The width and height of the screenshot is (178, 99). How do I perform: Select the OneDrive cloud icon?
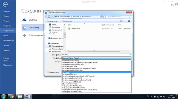[24, 20]
